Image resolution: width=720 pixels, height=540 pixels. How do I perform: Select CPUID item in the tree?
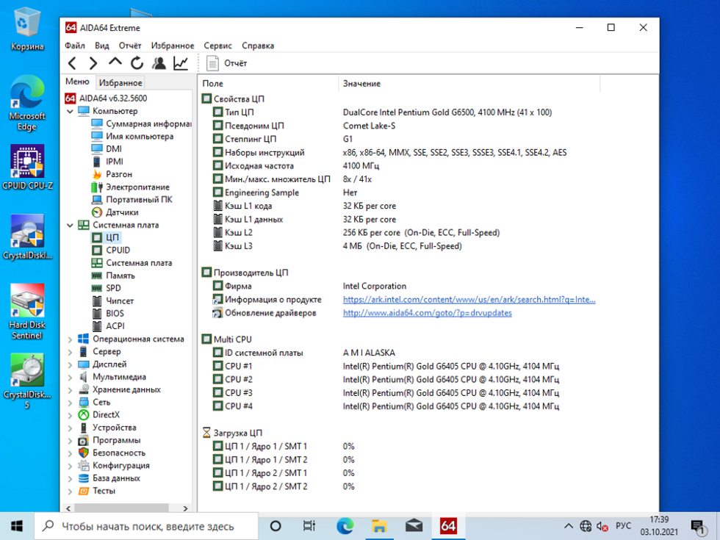[x=118, y=251]
